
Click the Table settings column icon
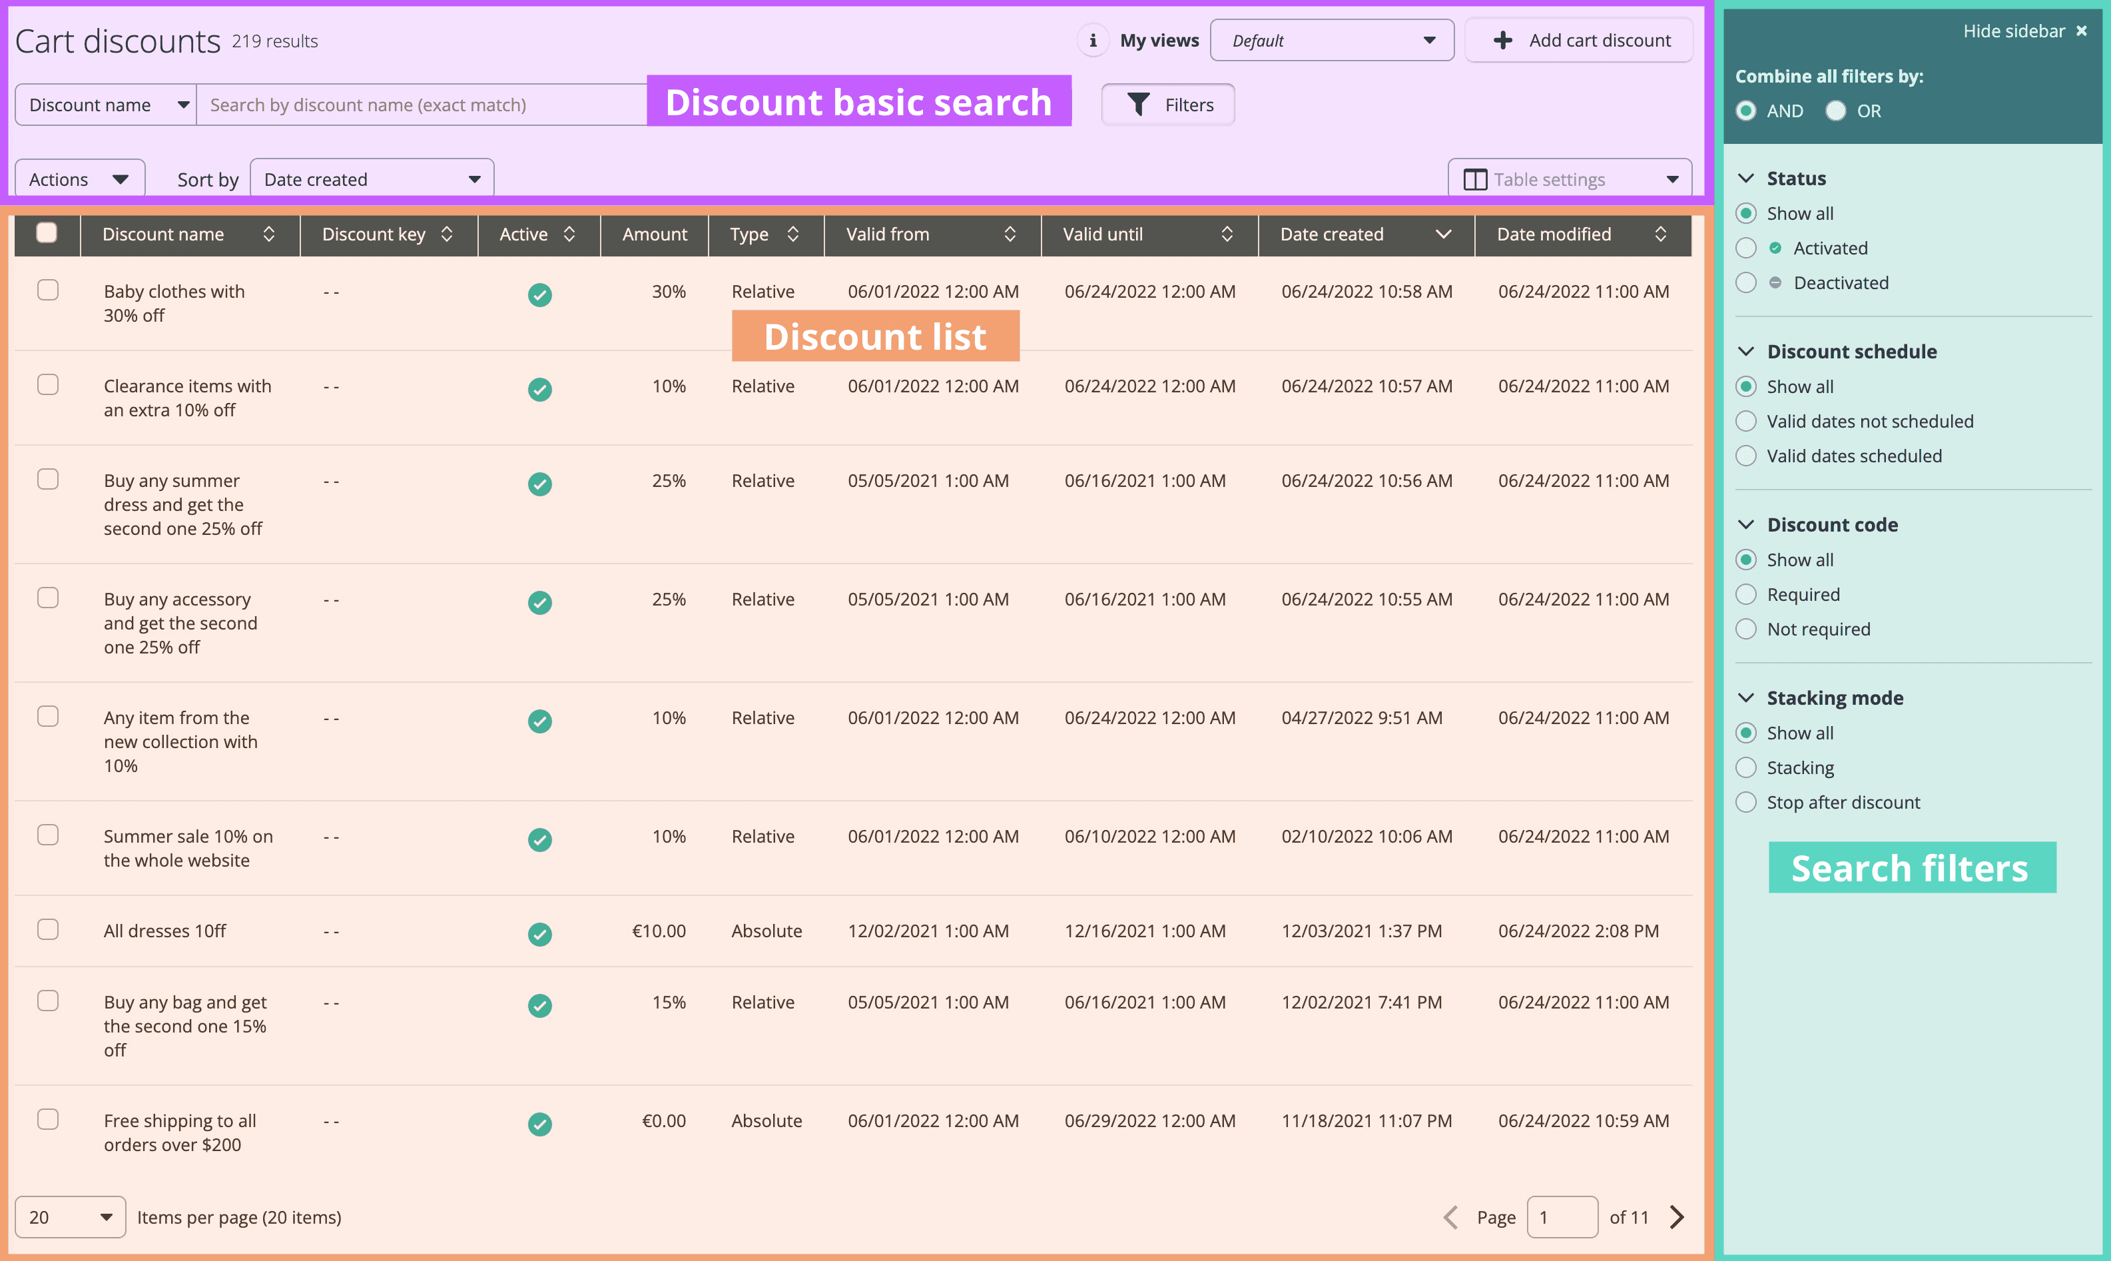(1475, 179)
